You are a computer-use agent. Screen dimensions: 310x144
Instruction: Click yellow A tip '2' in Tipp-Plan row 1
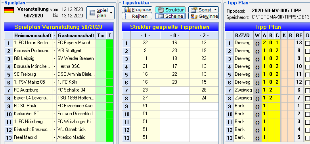(264, 43)
